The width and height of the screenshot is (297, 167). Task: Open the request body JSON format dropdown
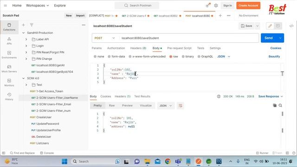pyautogui.click(x=224, y=57)
